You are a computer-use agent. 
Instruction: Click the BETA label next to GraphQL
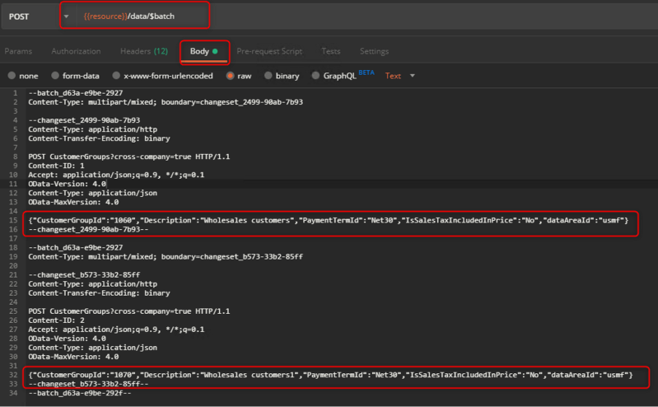point(366,73)
